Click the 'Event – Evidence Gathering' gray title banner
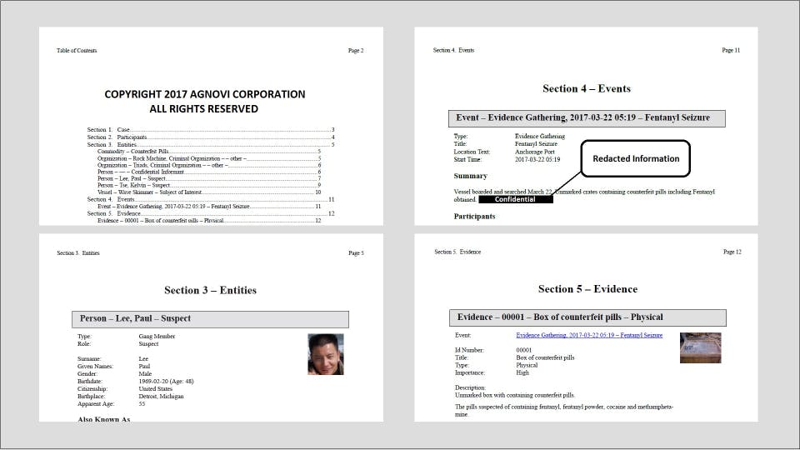Screen dimensions: 800x450 (x=587, y=118)
